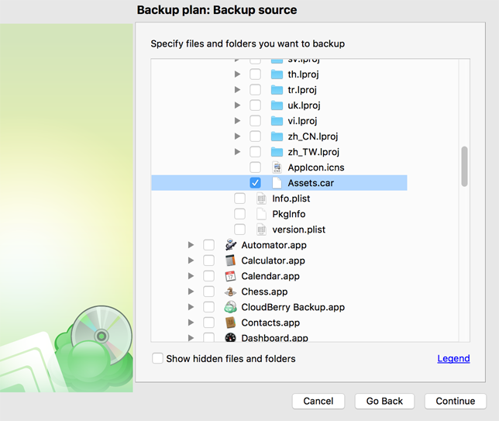This screenshot has width=499, height=421.
Task: Select the Calculator.app icon
Action: click(x=231, y=261)
